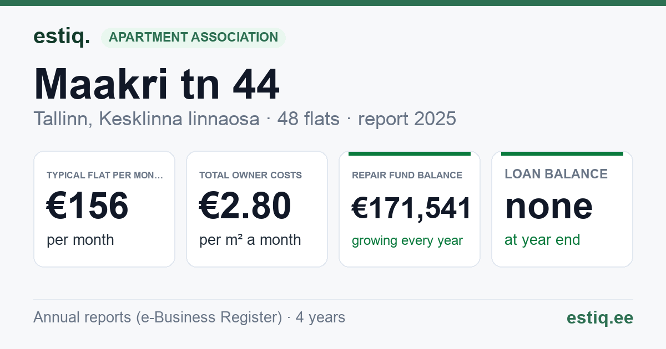Open the Total owner costs card
The height and width of the screenshot is (349, 666).
(x=257, y=209)
